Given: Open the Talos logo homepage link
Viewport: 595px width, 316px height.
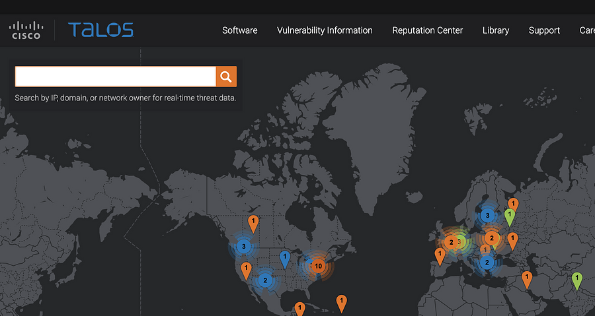Looking at the screenshot, I should pyautogui.click(x=101, y=30).
